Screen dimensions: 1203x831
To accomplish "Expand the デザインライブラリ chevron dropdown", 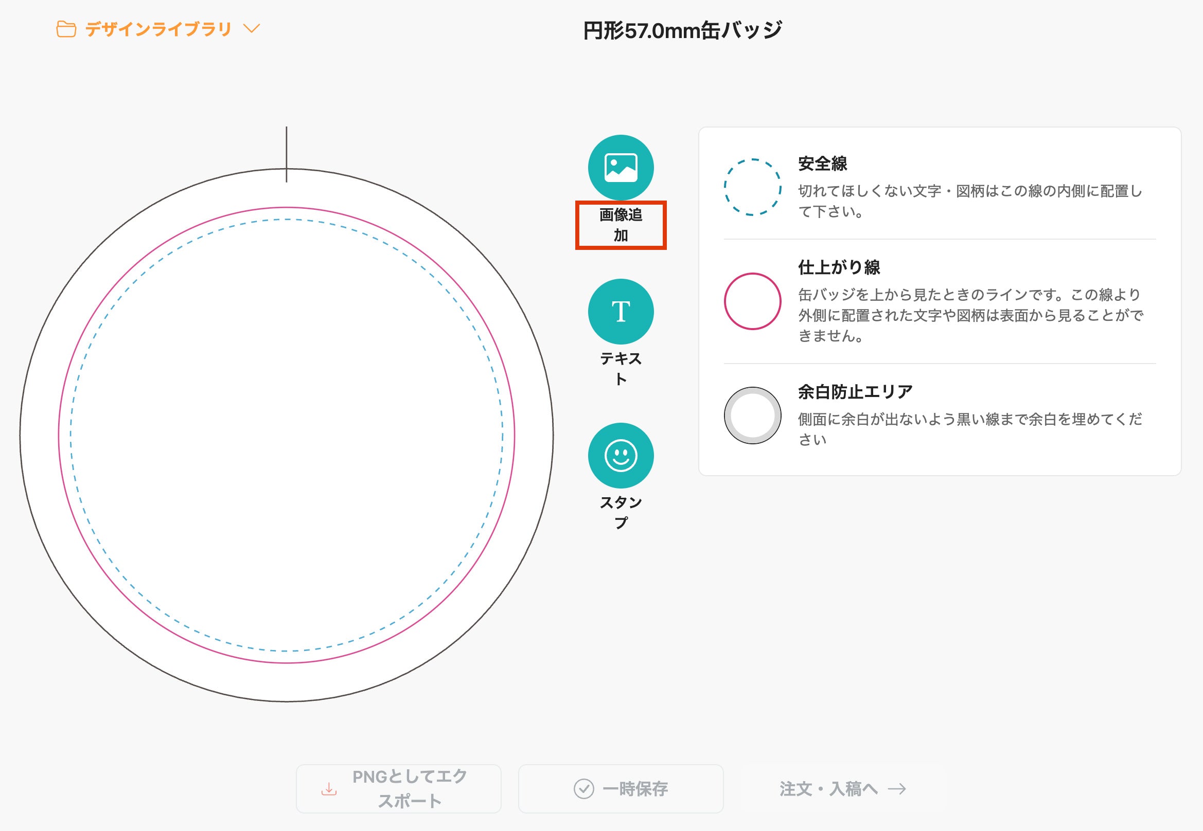I will click(252, 28).
